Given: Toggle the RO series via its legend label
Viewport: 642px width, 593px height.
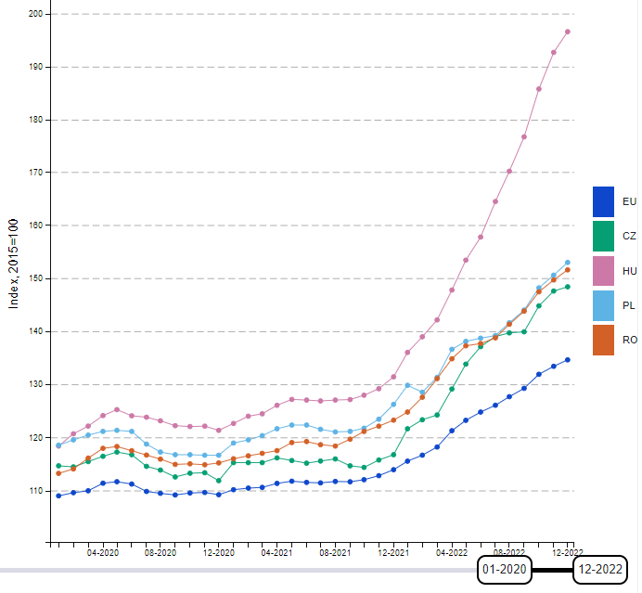Looking at the screenshot, I should tap(629, 340).
